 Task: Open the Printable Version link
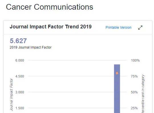coord(118,28)
